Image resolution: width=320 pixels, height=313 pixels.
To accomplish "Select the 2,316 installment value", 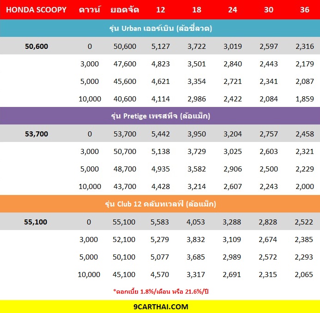I will point(305,47).
